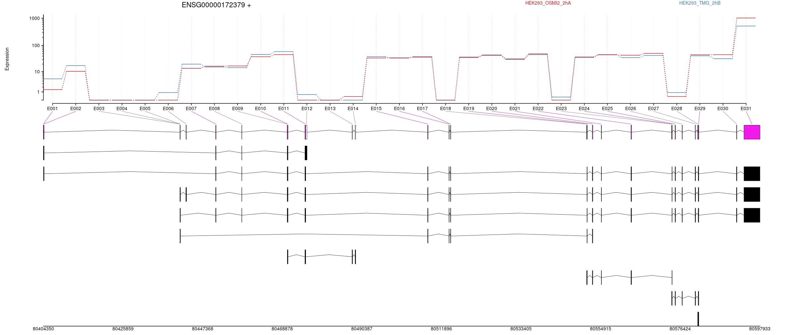Click exon label E010
This screenshot has width=796, height=335.
pos(260,108)
